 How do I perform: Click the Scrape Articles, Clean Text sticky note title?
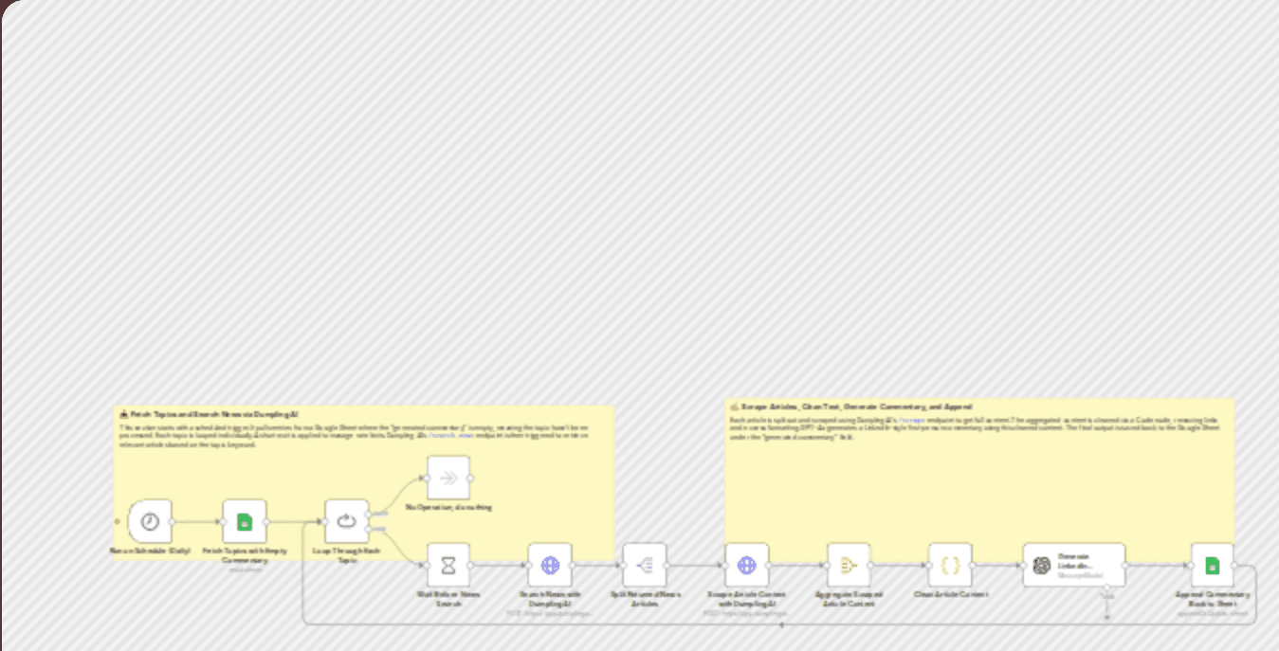(x=850, y=406)
